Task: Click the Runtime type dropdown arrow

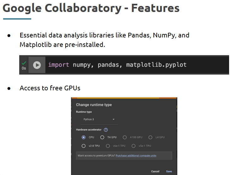Action: coord(113,119)
